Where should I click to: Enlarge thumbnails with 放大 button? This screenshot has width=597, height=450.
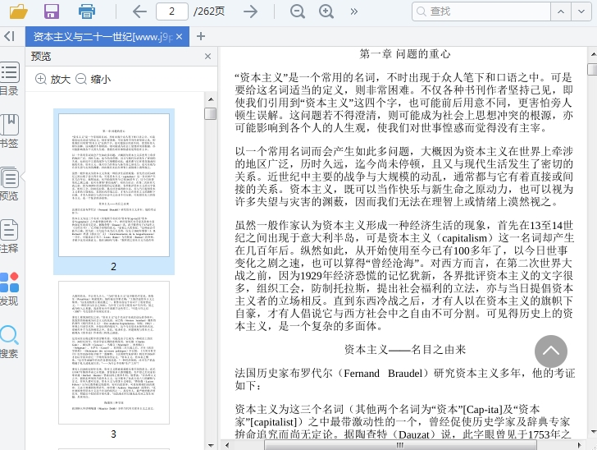52,80
